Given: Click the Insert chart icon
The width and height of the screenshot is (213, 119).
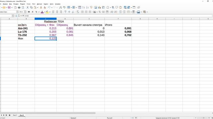Looking at the screenshot, I should pyautogui.click(x=100, y=7).
